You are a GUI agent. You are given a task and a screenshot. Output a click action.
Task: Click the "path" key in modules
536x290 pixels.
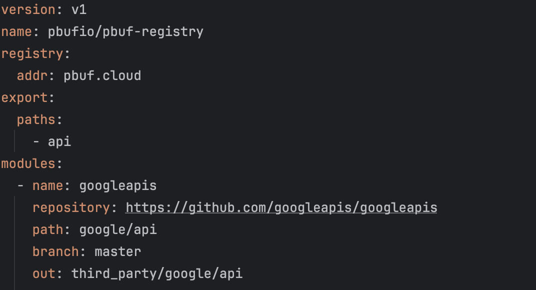click(x=48, y=229)
